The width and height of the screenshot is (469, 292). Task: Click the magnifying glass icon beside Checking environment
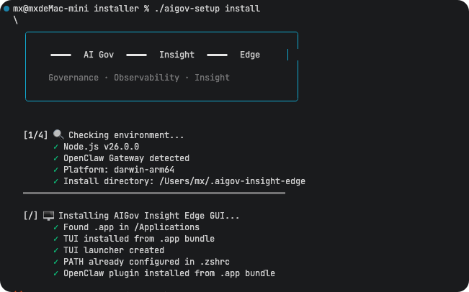[58, 134]
